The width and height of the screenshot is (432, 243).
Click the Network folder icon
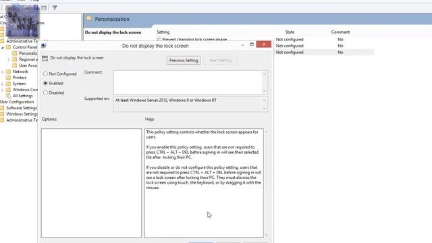pos(9,72)
